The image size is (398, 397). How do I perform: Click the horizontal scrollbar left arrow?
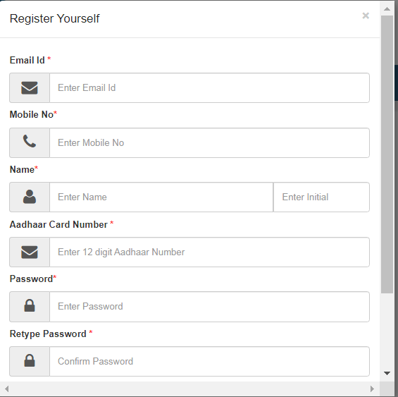[7, 389]
